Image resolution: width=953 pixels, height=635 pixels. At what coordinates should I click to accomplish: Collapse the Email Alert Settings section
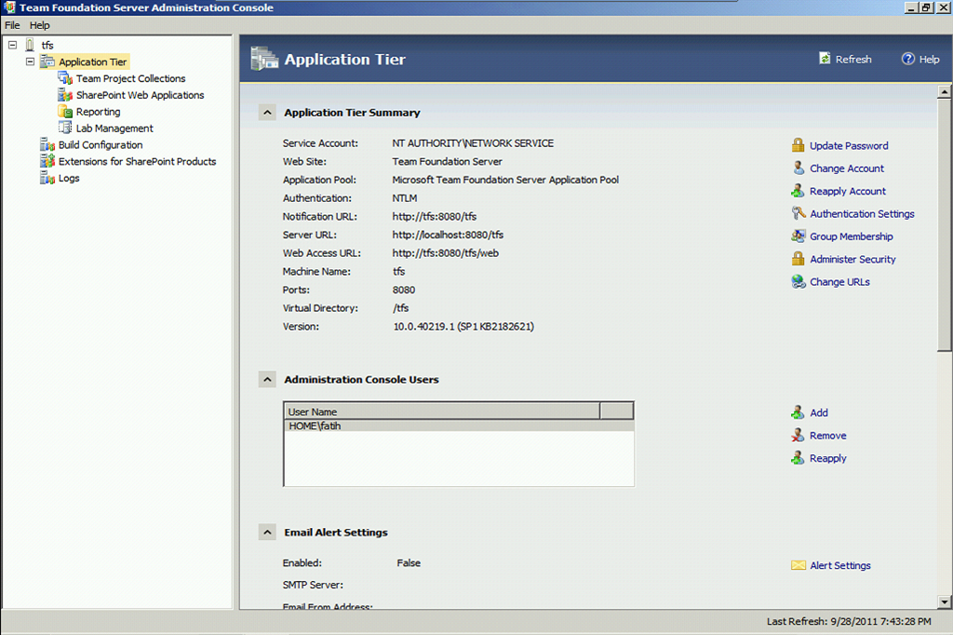[267, 532]
